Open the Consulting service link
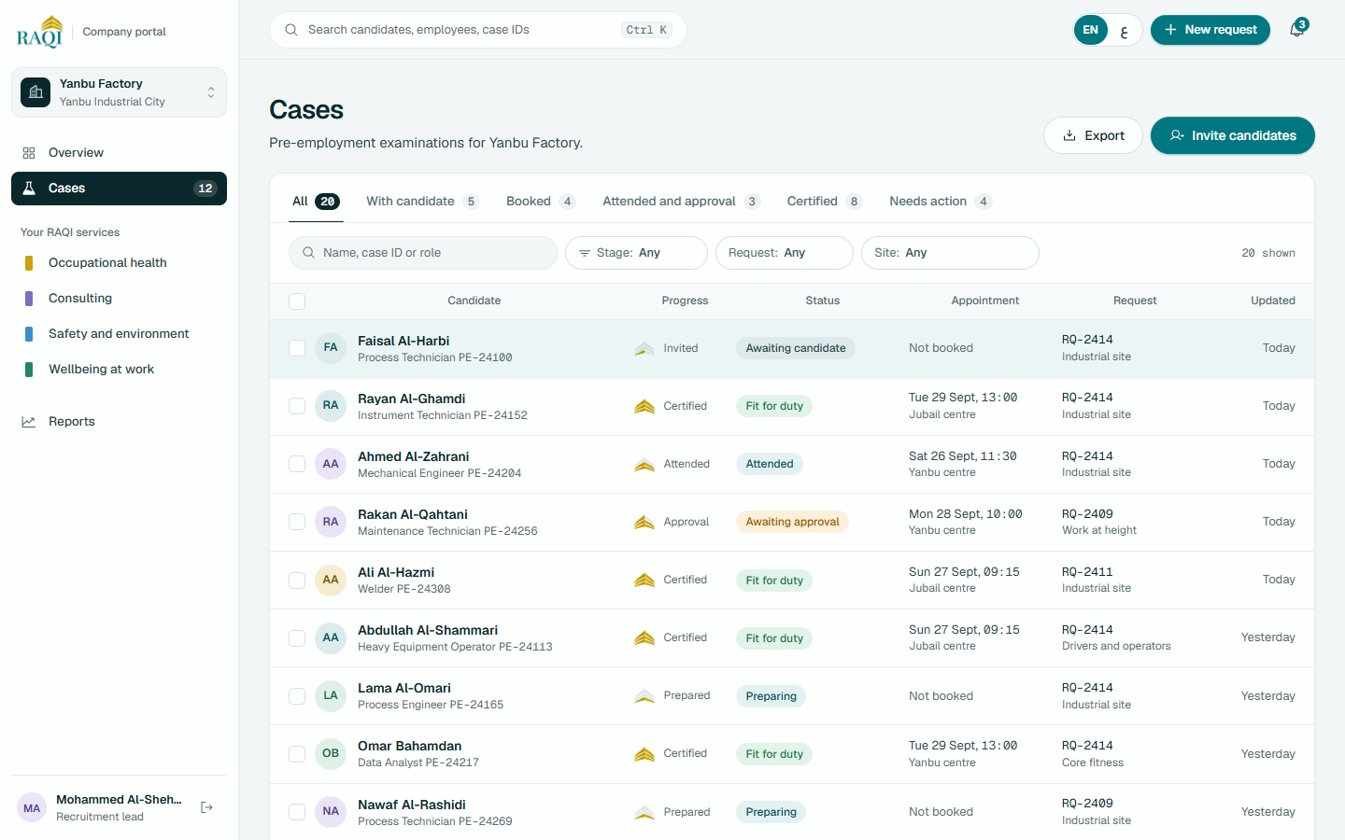1345x840 pixels. 119,299
